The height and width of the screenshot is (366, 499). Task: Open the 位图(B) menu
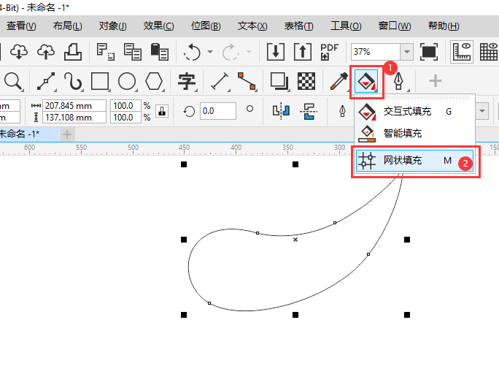(x=206, y=26)
